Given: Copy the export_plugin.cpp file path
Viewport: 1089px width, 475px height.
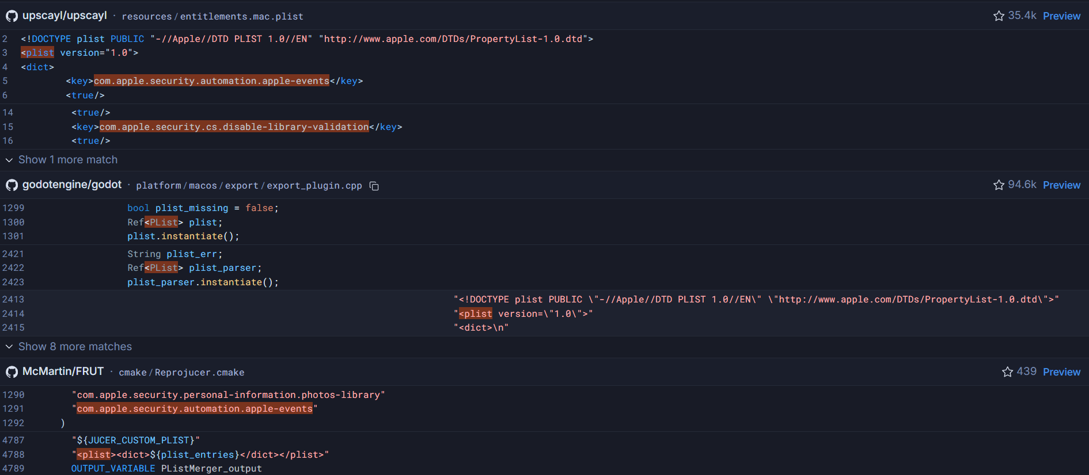Looking at the screenshot, I should (374, 186).
